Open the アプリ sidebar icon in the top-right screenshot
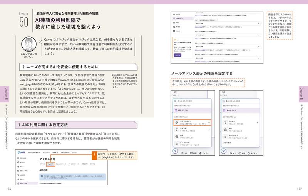 pos(174,23)
